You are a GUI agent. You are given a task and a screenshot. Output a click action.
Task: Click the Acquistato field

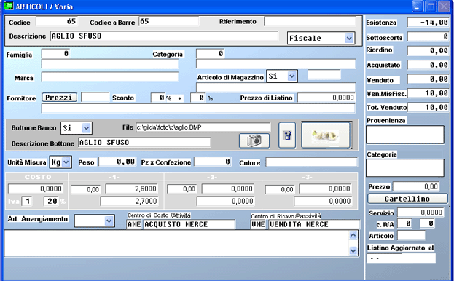[428, 65]
